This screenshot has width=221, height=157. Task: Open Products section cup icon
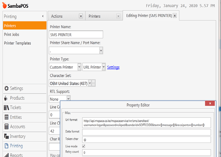click(6, 98)
